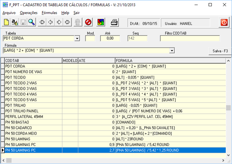Click the new record document icon
Screen dimensions: 232x164
tap(6, 22)
